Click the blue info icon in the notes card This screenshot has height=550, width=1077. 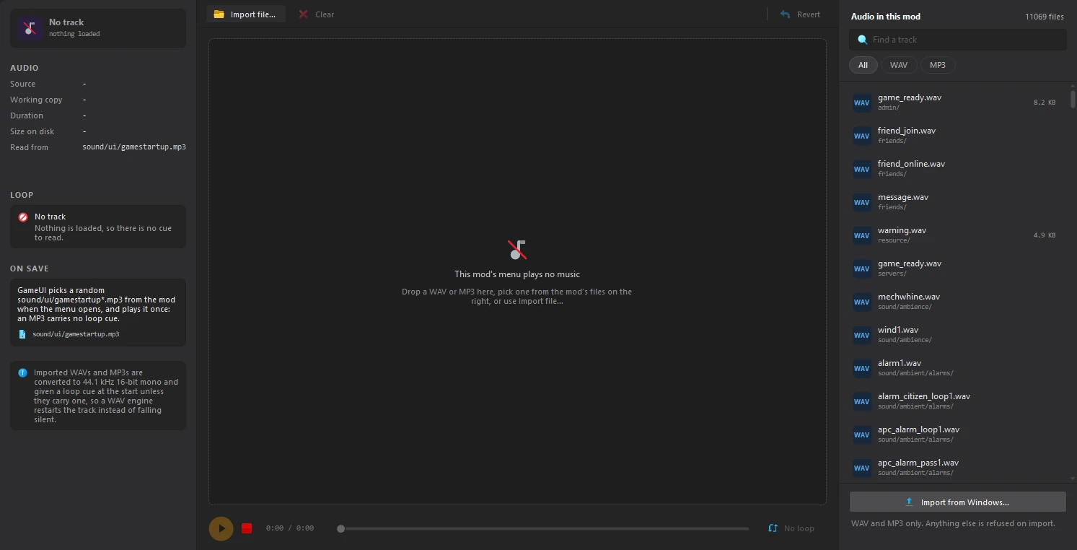click(x=22, y=373)
